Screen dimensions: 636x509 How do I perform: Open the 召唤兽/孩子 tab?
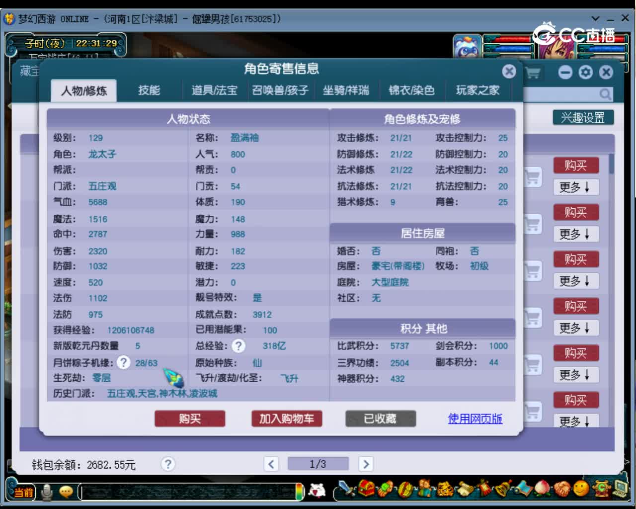pos(280,90)
